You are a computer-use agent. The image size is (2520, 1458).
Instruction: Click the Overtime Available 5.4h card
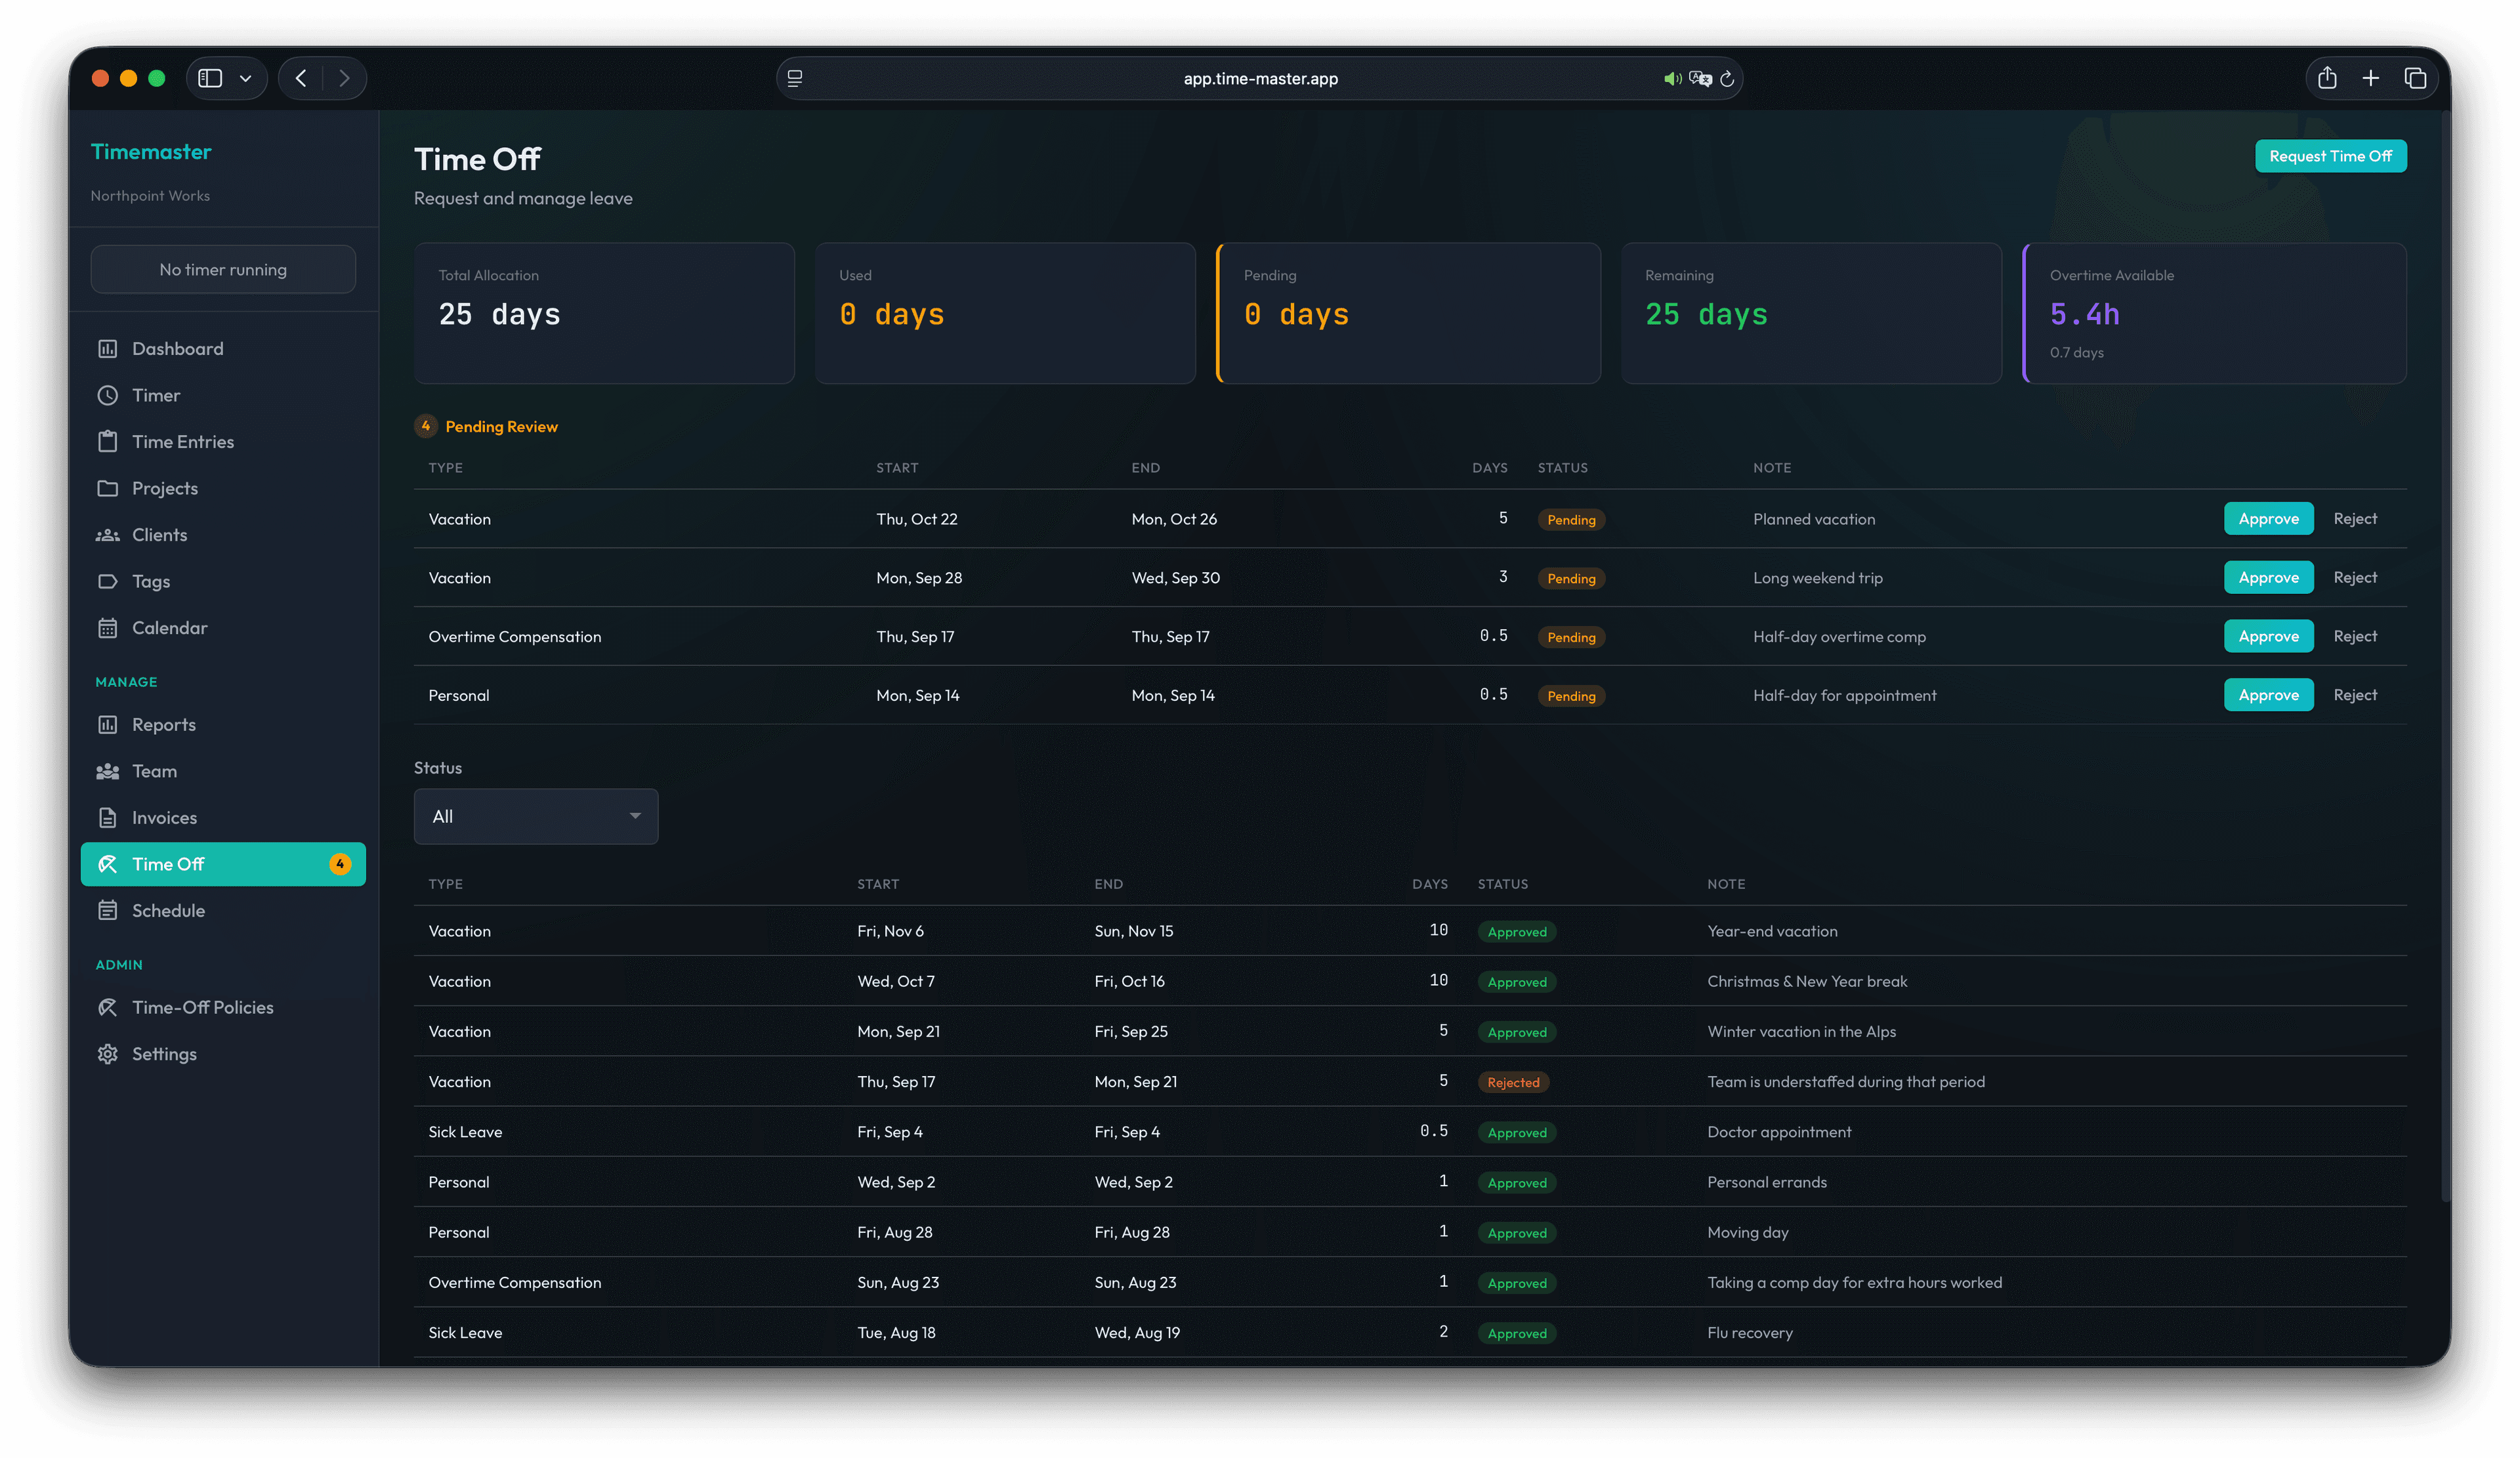2214,313
